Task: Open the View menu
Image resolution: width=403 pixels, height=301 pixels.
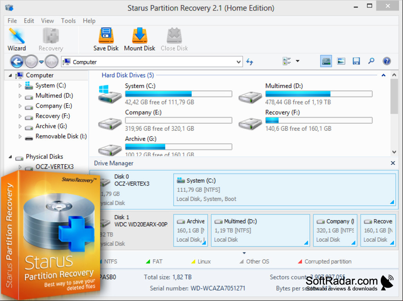Action: click(48, 21)
